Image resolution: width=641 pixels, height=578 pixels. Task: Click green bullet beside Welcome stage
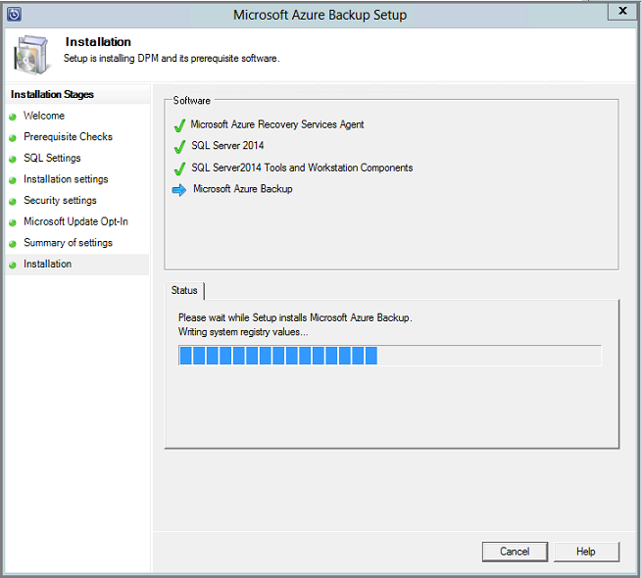13,117
